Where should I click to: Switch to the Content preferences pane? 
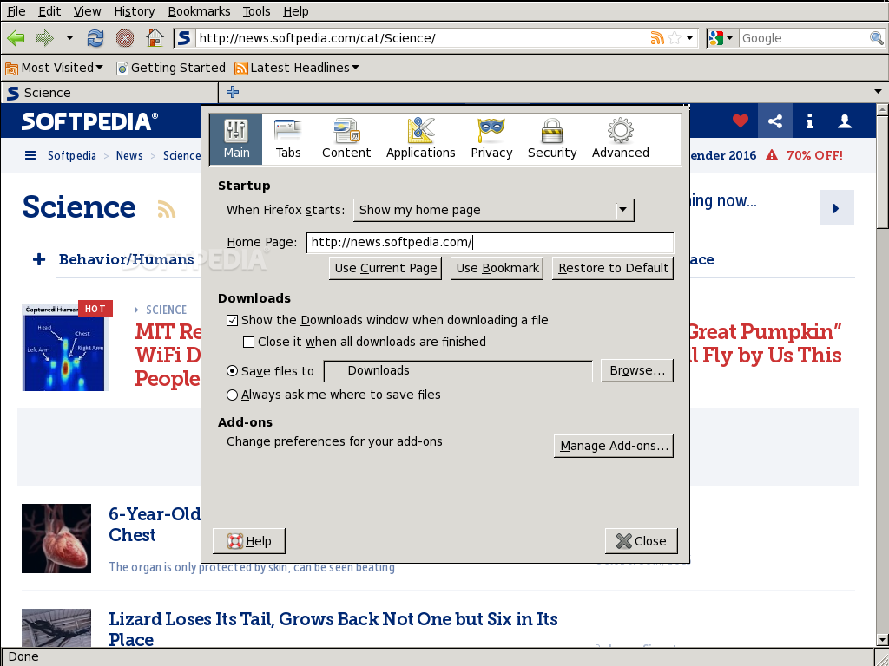[346, 140]
